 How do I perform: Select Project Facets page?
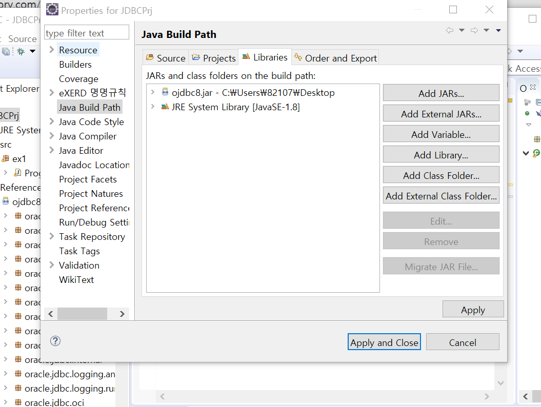tap(88, 179)
